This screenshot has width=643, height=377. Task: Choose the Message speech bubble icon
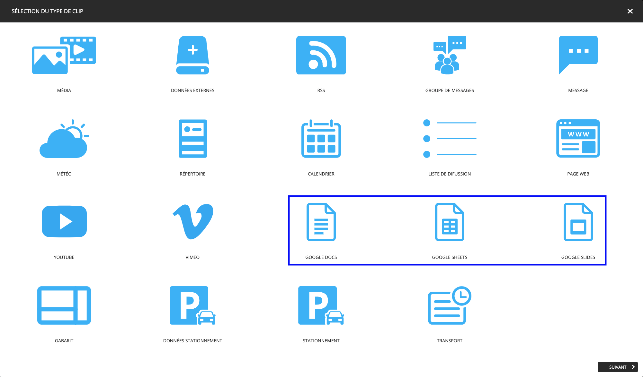pyautogui.click(x=578, y=55)
